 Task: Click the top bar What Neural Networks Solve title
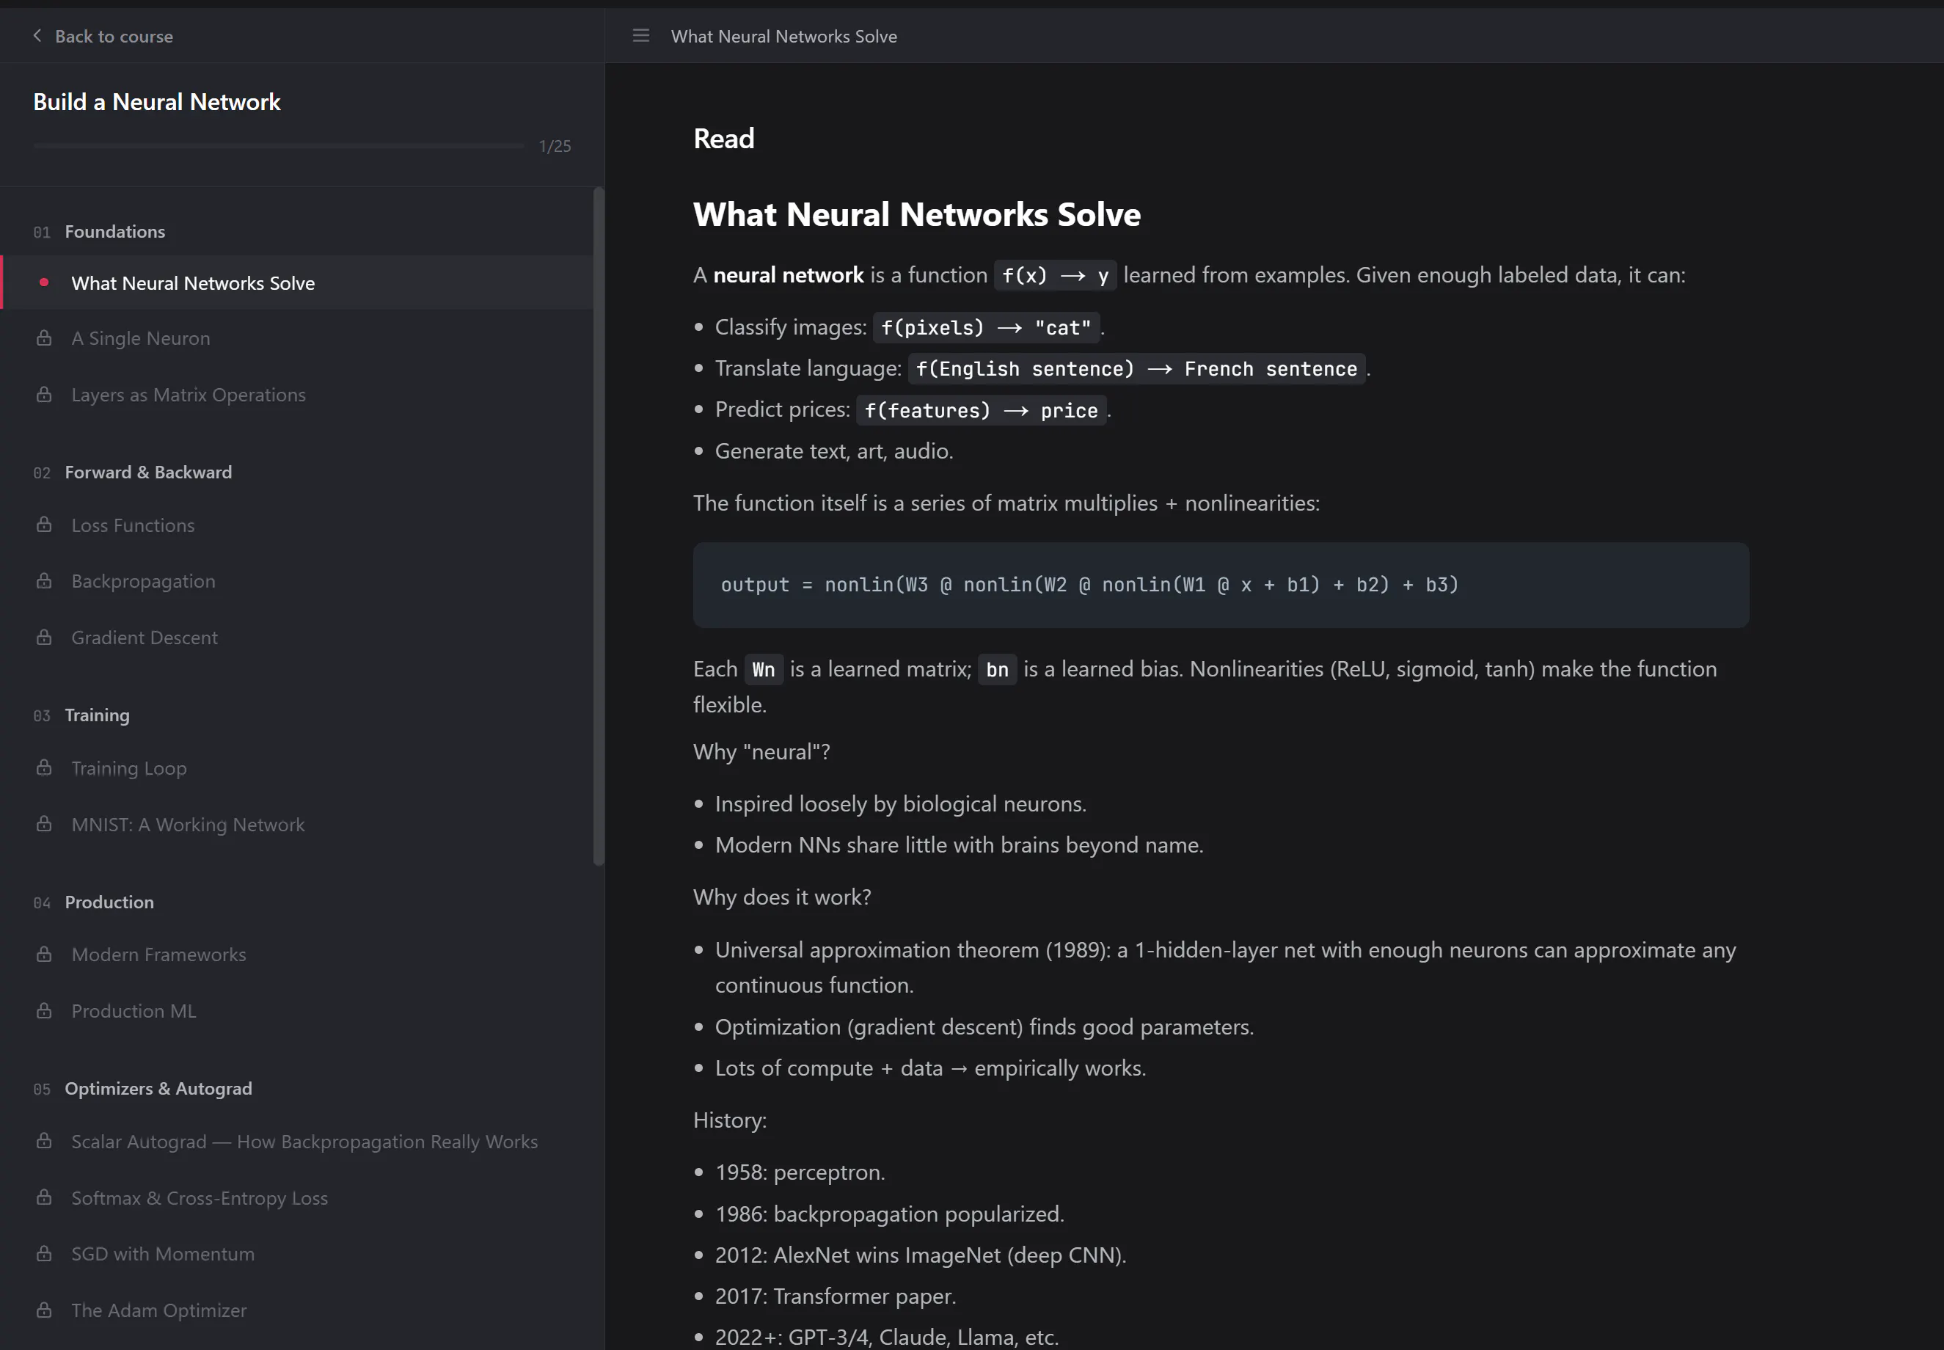point(784,37)
